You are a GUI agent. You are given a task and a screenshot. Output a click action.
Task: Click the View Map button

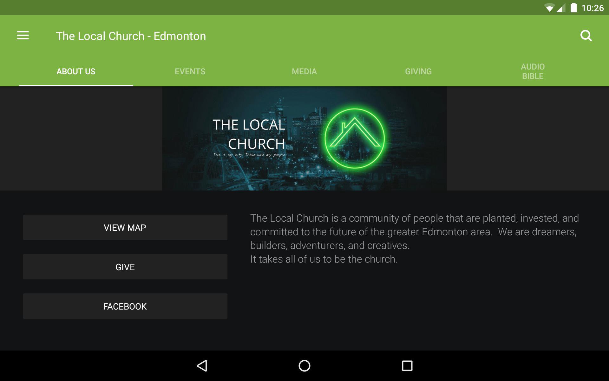(x=125, y=227)
